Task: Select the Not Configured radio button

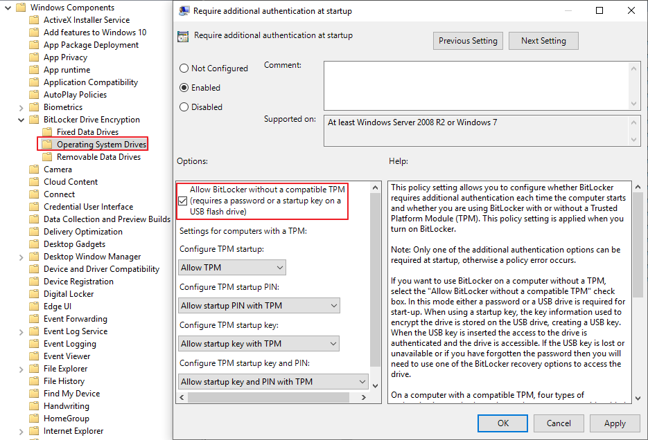Action: point(184,68)
